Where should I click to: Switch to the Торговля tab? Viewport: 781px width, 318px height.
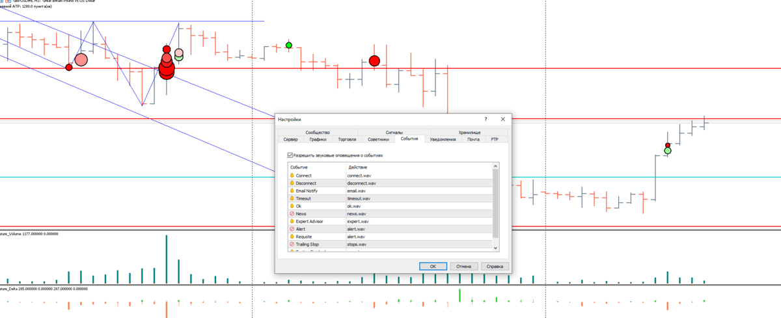[347, 139]
